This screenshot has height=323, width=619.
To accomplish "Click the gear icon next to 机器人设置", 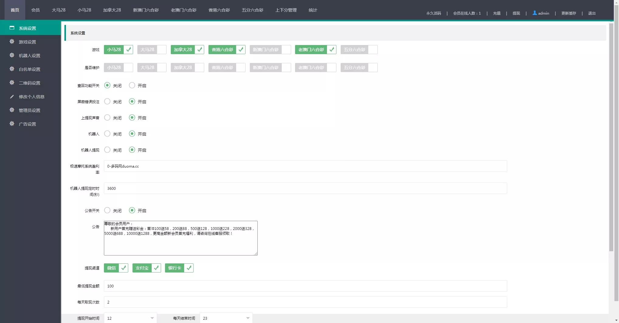I will pos(12,55).
